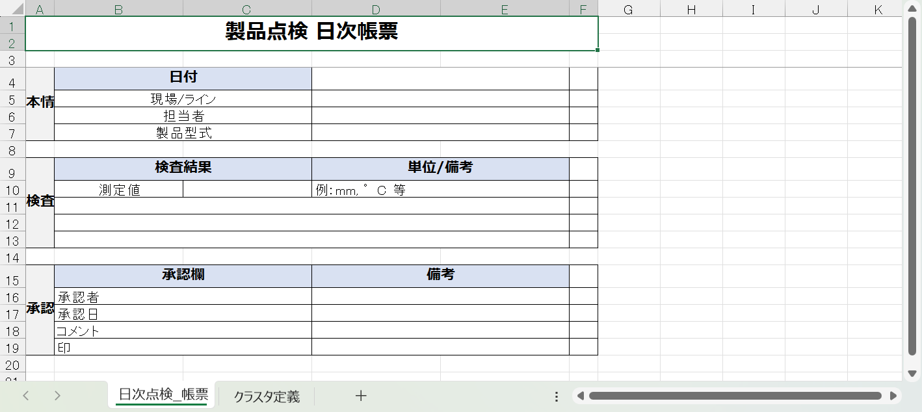
Task: Click the 日付 header cell
Action: tap(183, 78)
